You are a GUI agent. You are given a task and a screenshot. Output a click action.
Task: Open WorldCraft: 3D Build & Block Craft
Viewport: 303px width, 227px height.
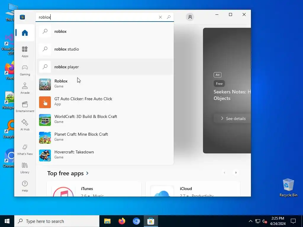click(105, 120)
